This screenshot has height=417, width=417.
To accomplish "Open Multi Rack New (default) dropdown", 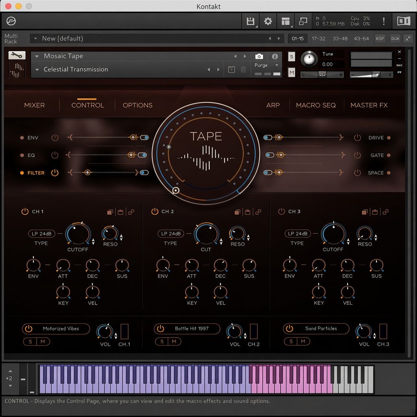I will pos(35,39).
